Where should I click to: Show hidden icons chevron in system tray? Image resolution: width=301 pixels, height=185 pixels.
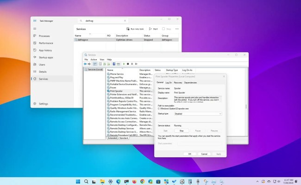click(x=257, y=181)
